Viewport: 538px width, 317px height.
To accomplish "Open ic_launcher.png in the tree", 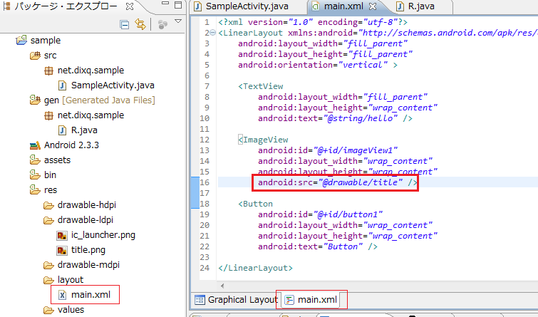I will pyautogui.click(x=103, y=235).
